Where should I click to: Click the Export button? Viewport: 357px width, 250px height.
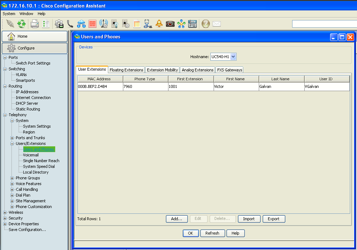pos(274,219)
